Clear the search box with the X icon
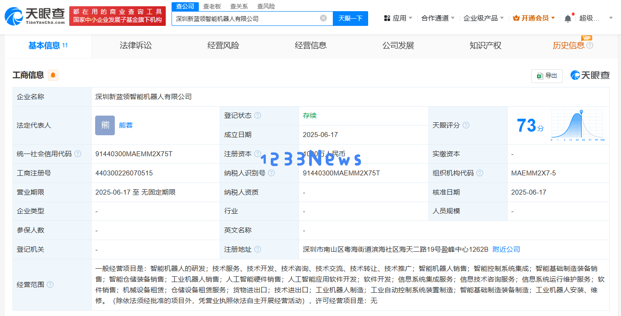Screen dimensions: 621x316 point(323,18)
